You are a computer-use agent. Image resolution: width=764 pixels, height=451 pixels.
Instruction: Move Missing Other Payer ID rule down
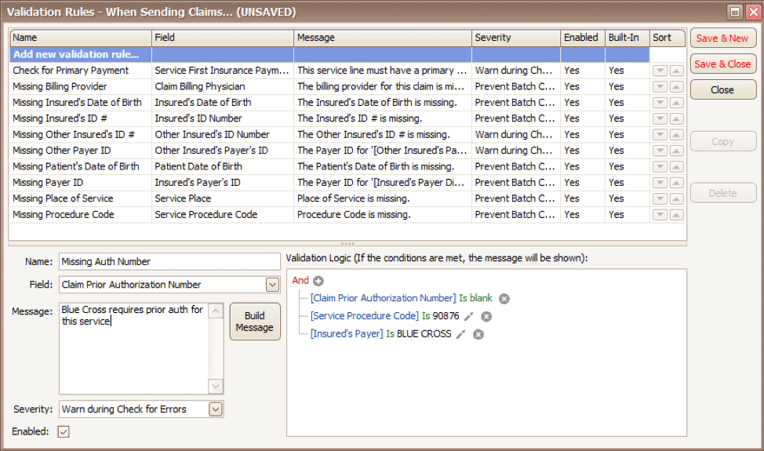(660, 151)
